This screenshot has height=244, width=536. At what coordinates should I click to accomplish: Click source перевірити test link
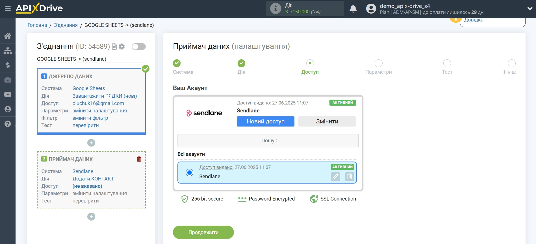[x=86, y=125]
